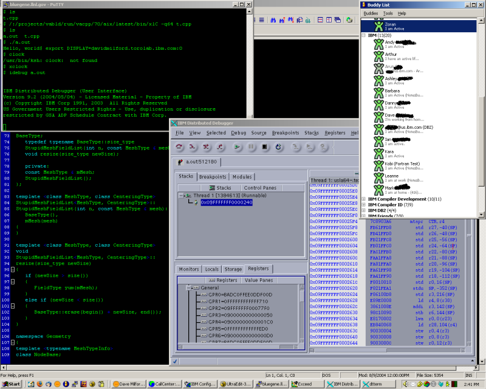Click the green Run button in debugger toolbar
Viewport: 486px width, 389px height.
[x=237, y=146]
